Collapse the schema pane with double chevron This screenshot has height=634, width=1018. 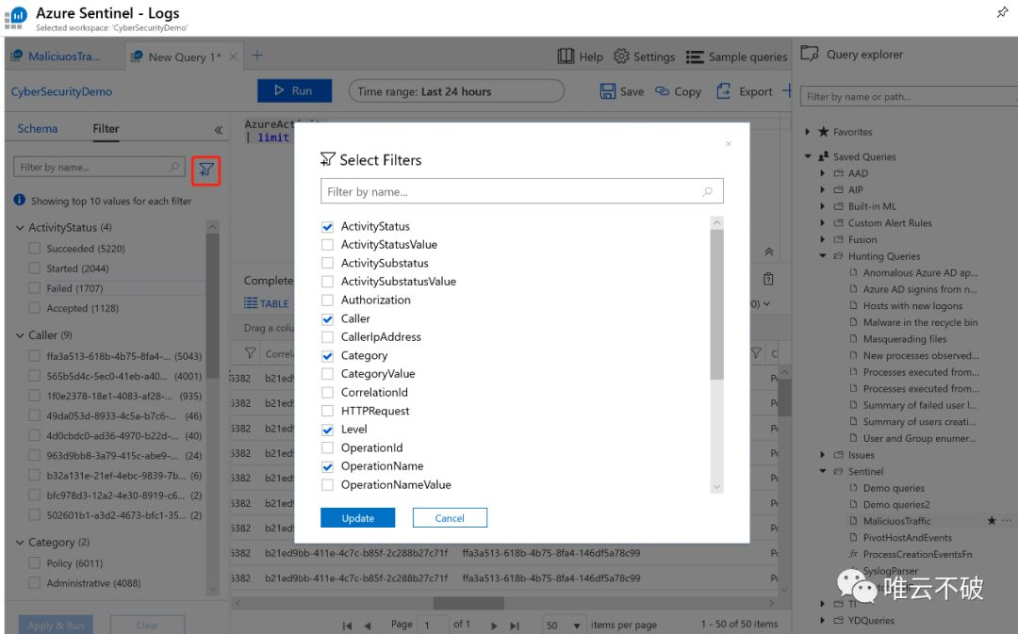pos(219,130)
